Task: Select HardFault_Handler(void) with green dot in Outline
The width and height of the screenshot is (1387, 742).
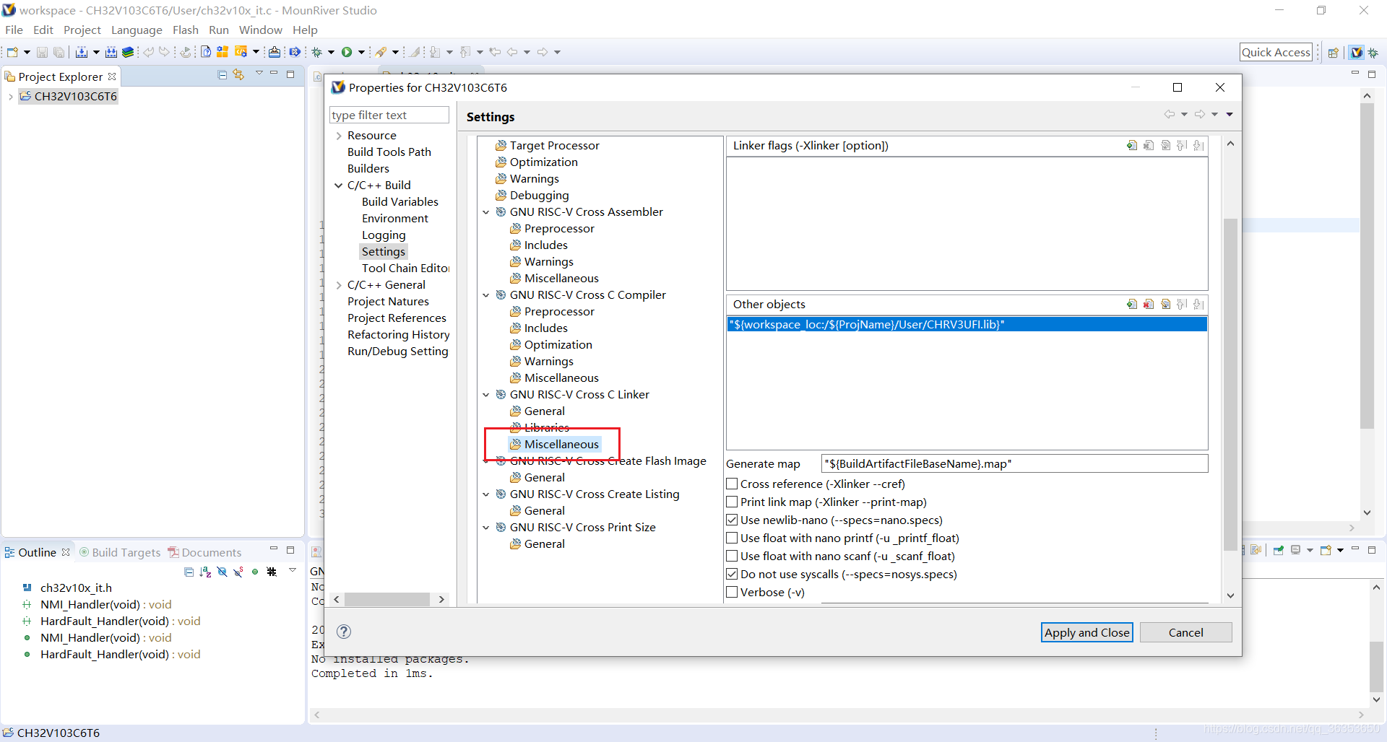Action: (x=120, y=654)
